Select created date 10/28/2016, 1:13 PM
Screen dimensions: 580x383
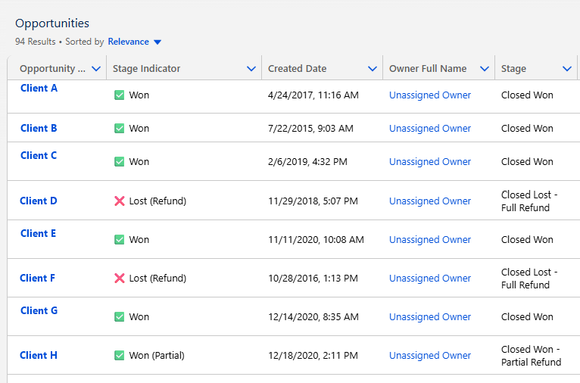click(313, 279)
